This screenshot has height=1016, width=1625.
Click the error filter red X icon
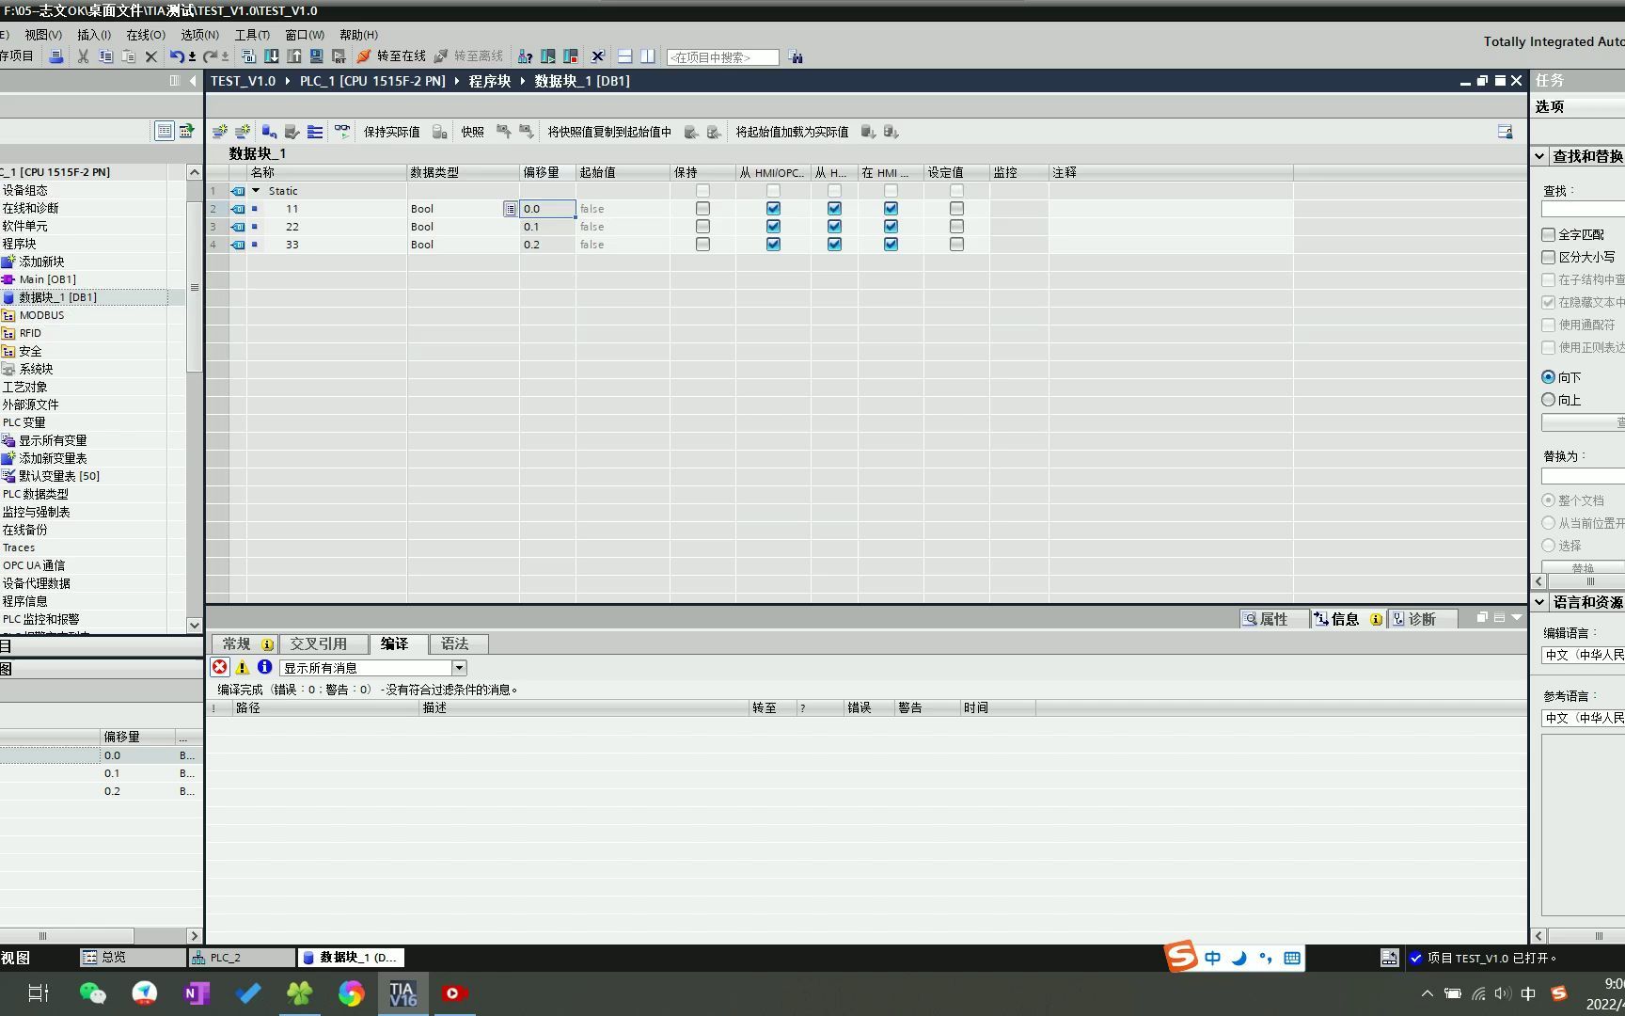[x=219, y=667]
